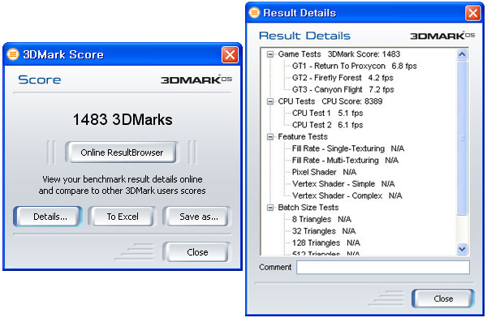The height and width of the screenshot is (322, 487).
Task: Select Fill Rate - Single-Texturing row
Action: click(348, 148)
